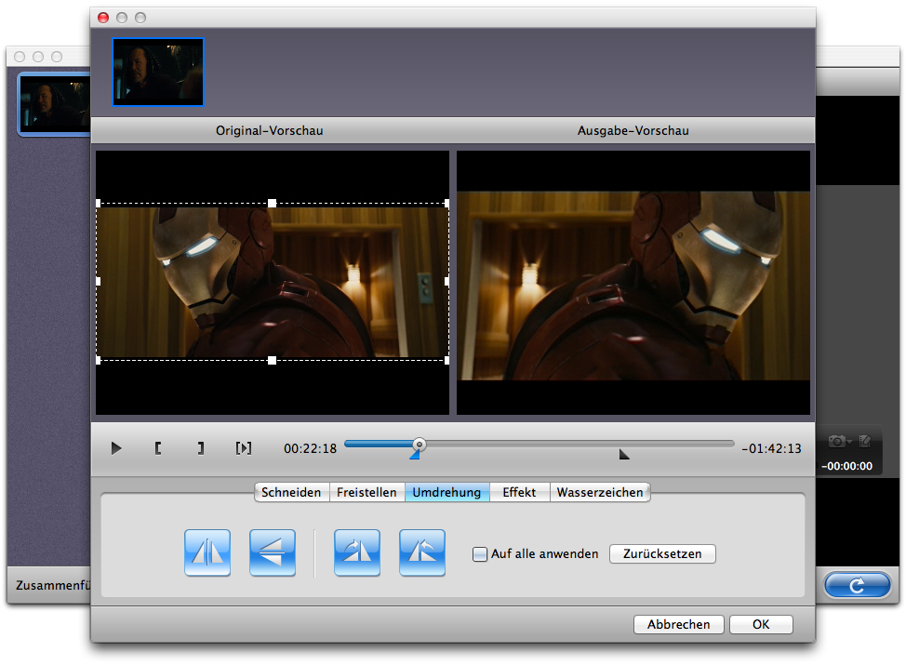Screen dimensions: 906x665
Task: Click the Zurücksetzen button
Action: (x=662, y=554)
